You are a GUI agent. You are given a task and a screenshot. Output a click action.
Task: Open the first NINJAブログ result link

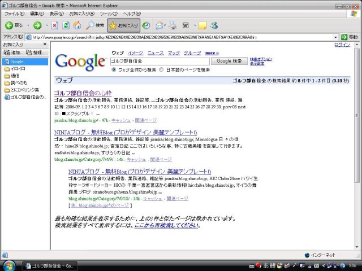pyautogui.click(x=126, y=132)
